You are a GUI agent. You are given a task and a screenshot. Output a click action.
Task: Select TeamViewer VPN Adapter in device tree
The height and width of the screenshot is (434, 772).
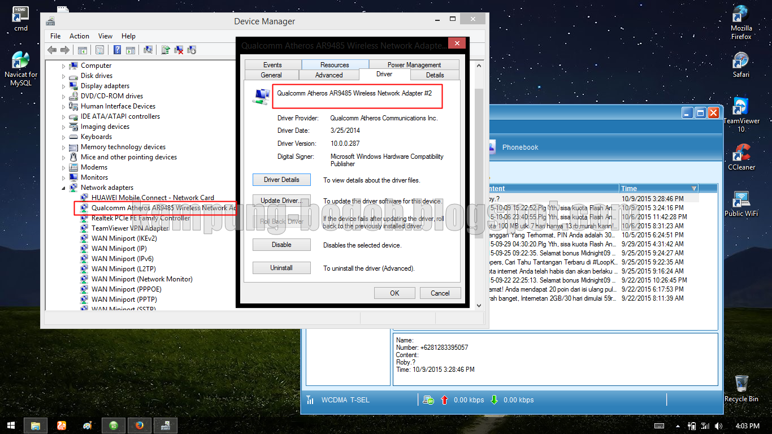click(130, 228)
